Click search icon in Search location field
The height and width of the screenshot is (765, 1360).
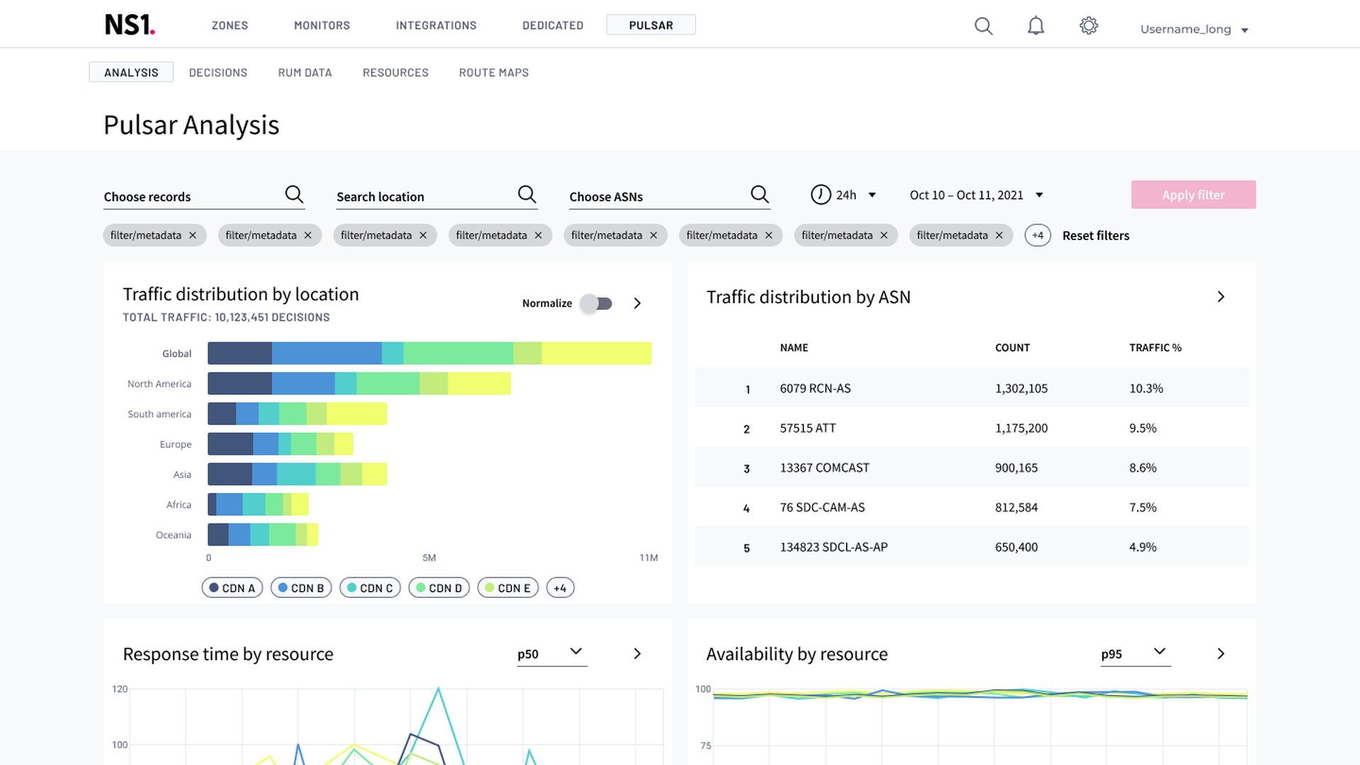pos(527,194)
